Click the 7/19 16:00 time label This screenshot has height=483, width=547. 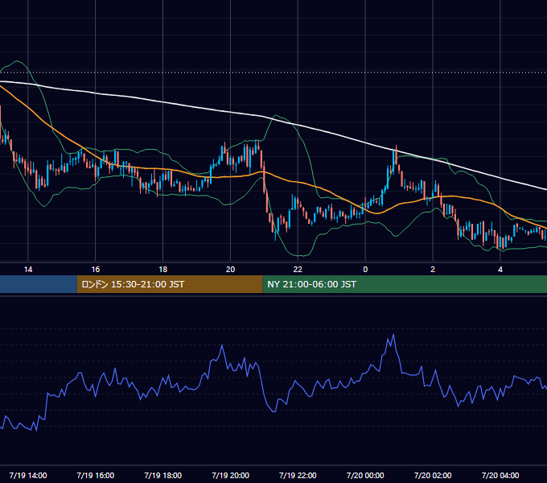click(95, 475)
